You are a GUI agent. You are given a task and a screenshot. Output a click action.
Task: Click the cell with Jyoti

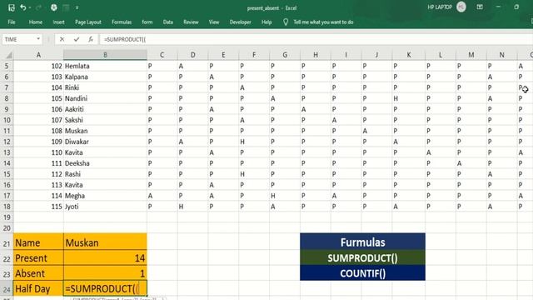coord(105,207)
